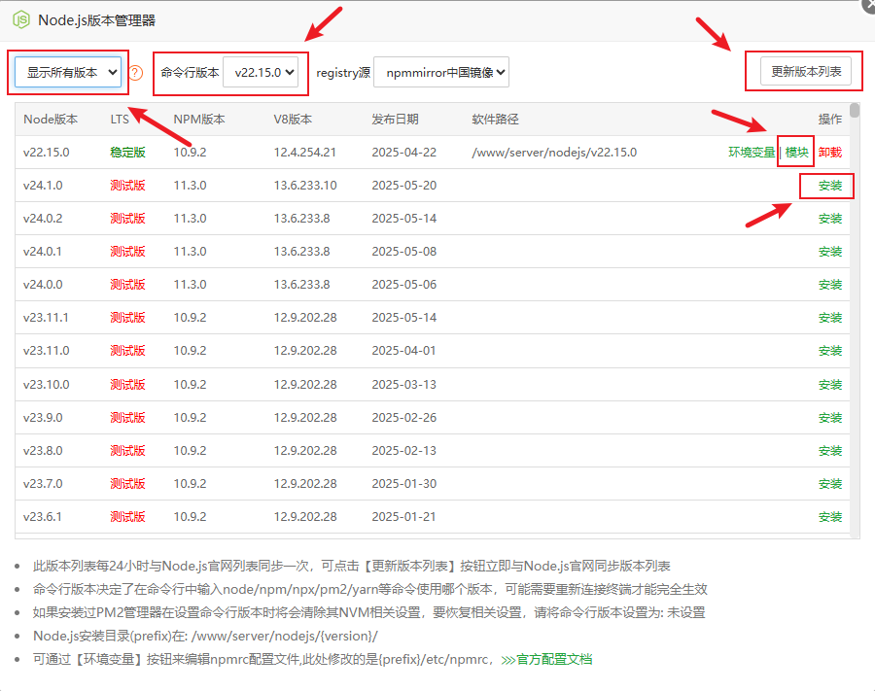875x691 pixels.
Task: Install Node version v24.0.2
Action: (830, 219)
